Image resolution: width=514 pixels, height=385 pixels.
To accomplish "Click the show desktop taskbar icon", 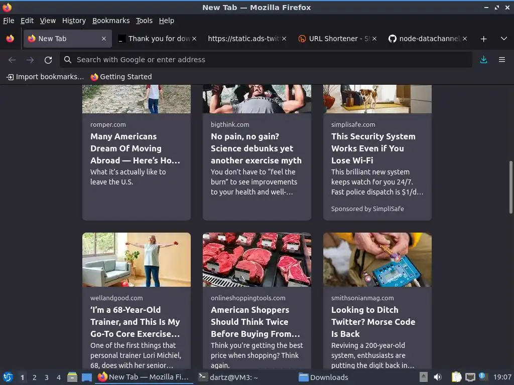I will point(86,377).
